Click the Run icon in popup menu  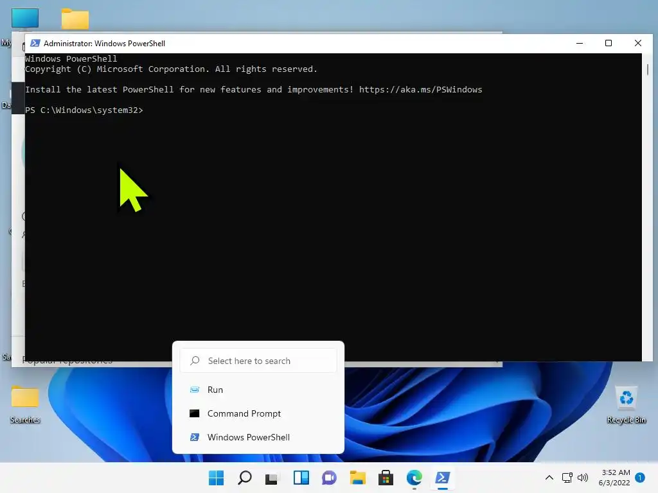195,390
